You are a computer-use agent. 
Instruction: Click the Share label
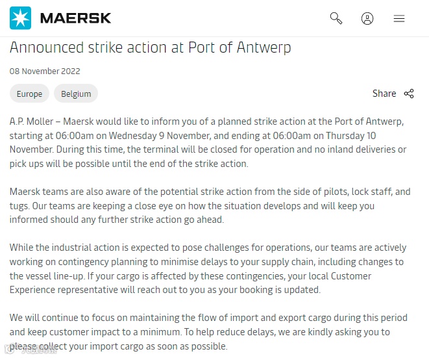pos(384,94)
